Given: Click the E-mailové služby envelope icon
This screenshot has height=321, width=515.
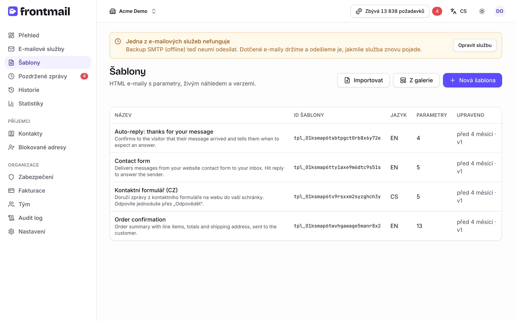Looking at the screenshot, I should pyautogui.click(x=11, y=49).
